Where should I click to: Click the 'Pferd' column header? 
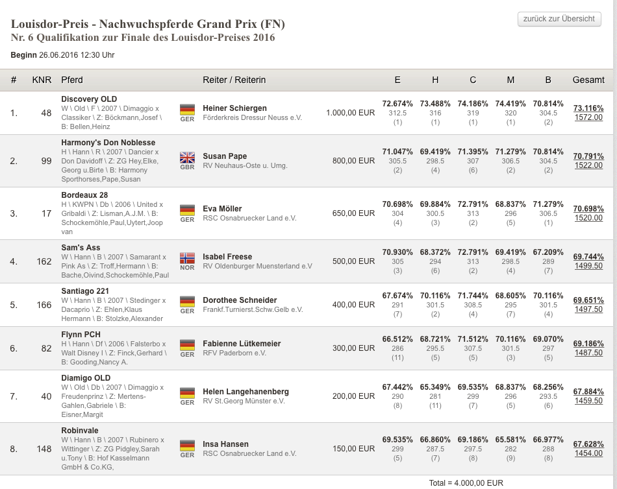click(72, 80)
